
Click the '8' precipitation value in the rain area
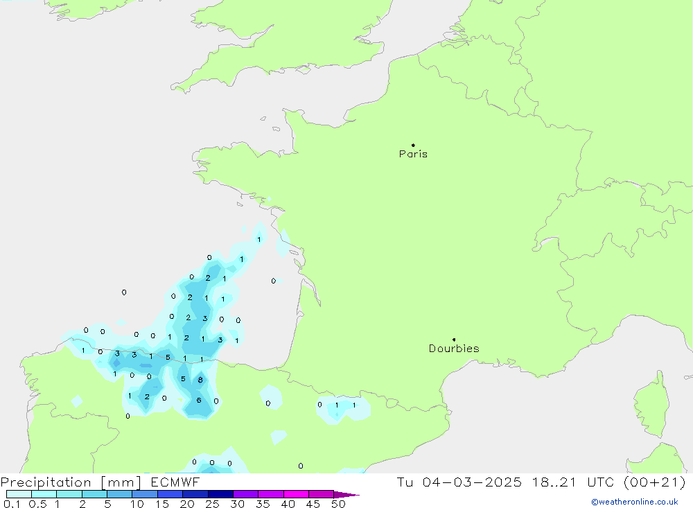point(200,380)
